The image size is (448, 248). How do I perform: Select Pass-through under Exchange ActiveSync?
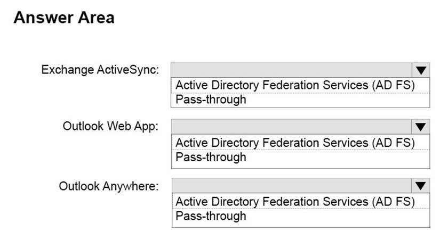coord(211,99)
